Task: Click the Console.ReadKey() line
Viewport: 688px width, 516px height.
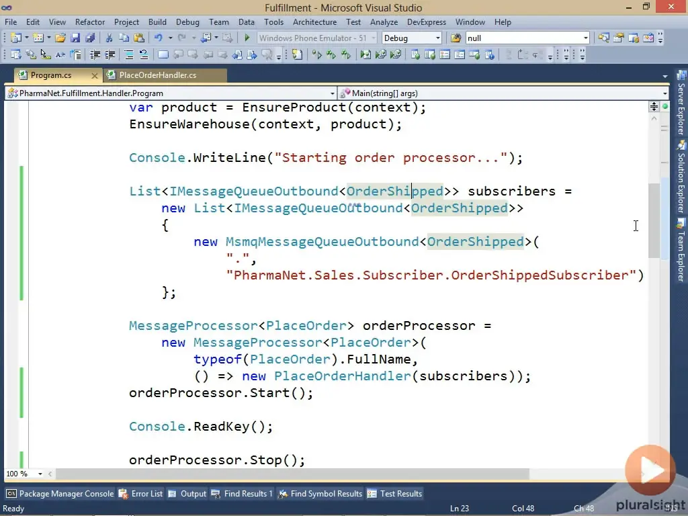Action: [x=201, y=427]
